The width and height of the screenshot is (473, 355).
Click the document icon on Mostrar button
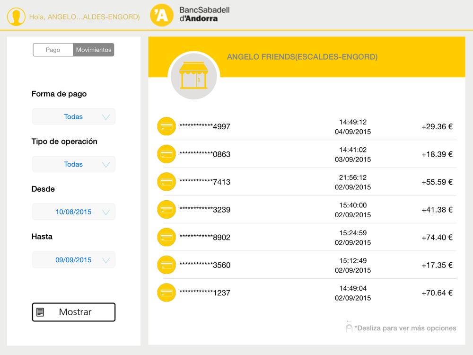pyautogui.click(x=40, y=312)
